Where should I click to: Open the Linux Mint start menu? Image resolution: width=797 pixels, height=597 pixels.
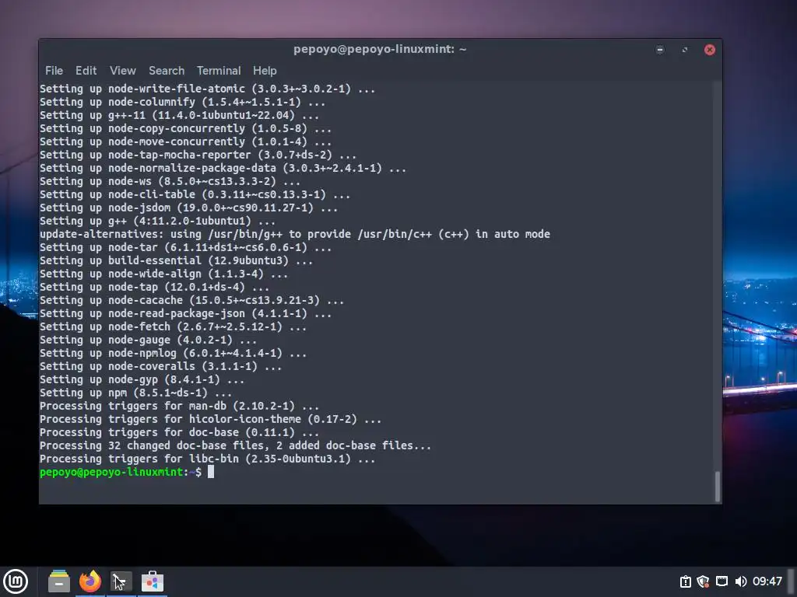pyautogui.click(x=16, y=581)
